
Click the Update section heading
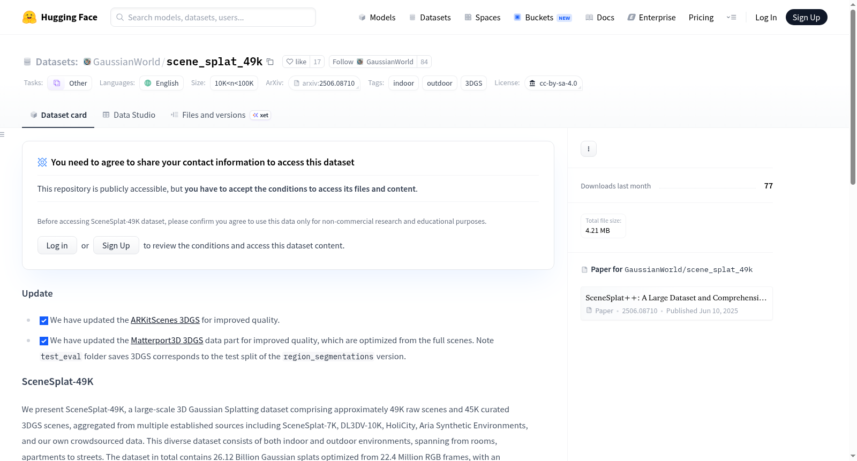point(37,293)
